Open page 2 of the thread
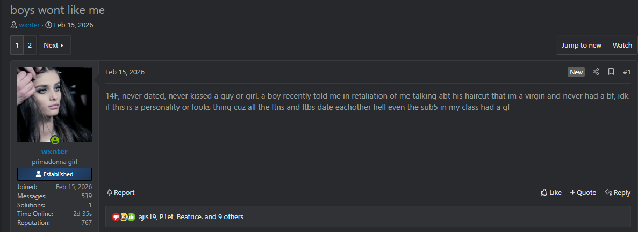This screenshot has height=232, width=638. pos(30,46)
